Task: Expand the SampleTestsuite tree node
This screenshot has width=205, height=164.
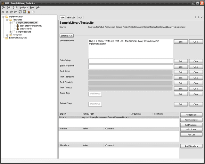Action: [x=10, y=32]
